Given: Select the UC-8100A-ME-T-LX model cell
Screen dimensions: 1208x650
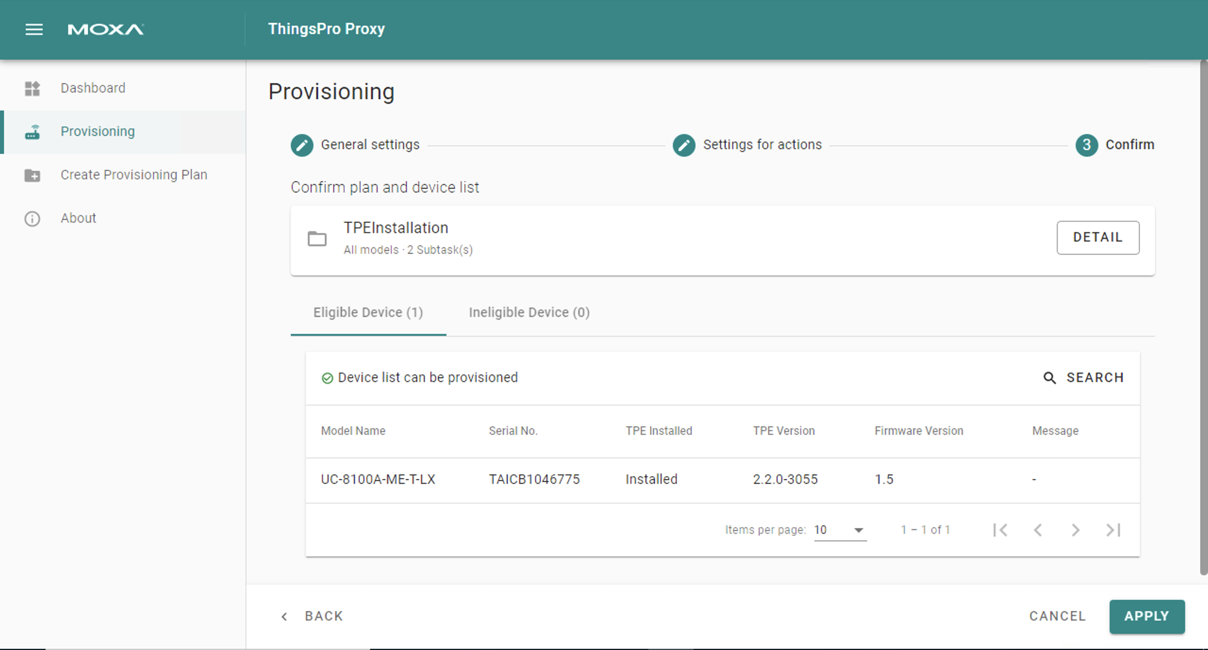Looking at the screenshot, I should click(x=378, y=480).
